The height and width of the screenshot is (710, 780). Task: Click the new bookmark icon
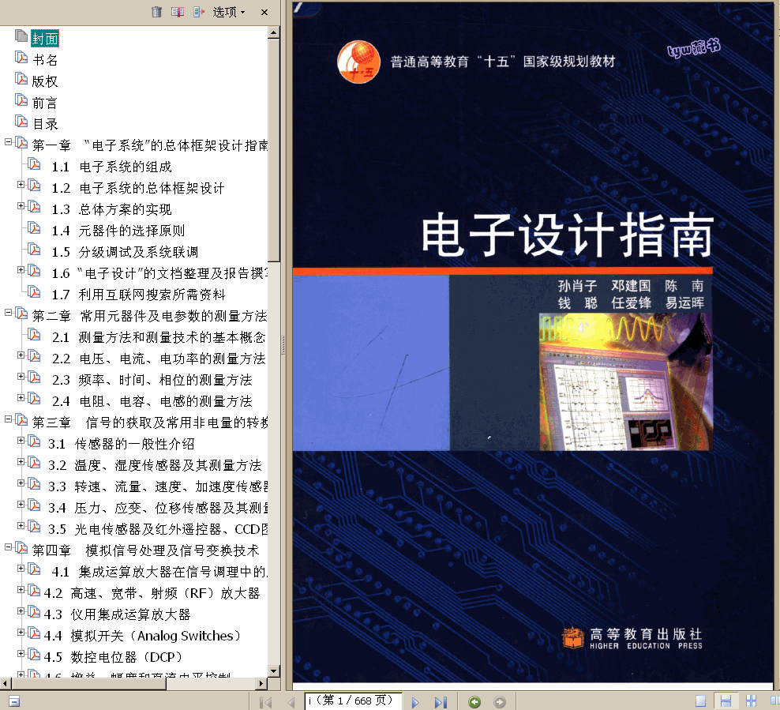click(x=178, y=12)
